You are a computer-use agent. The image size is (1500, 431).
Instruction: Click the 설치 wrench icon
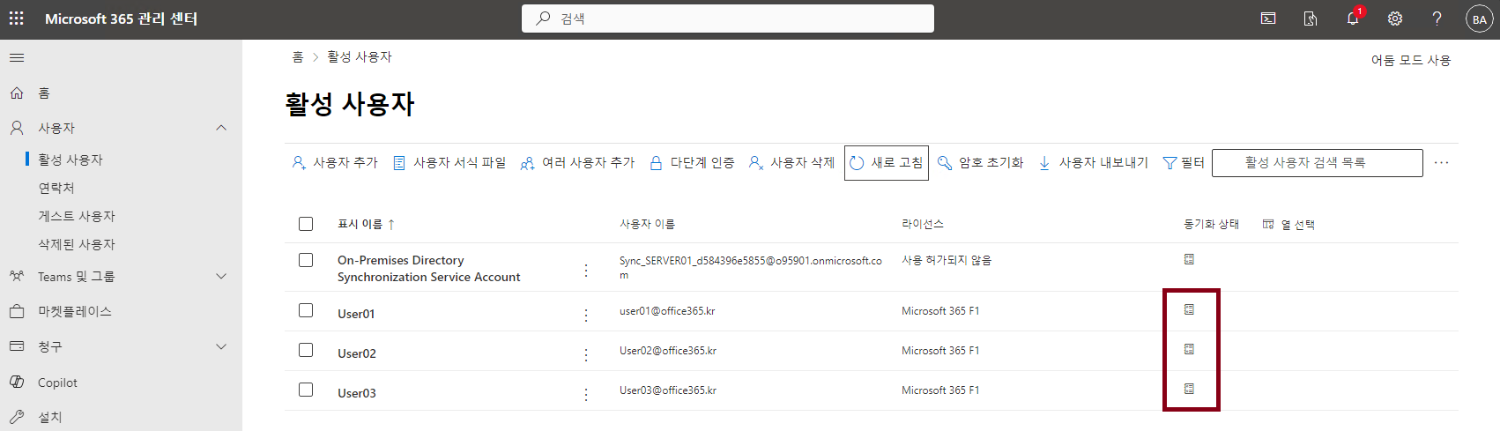point(17,417)
